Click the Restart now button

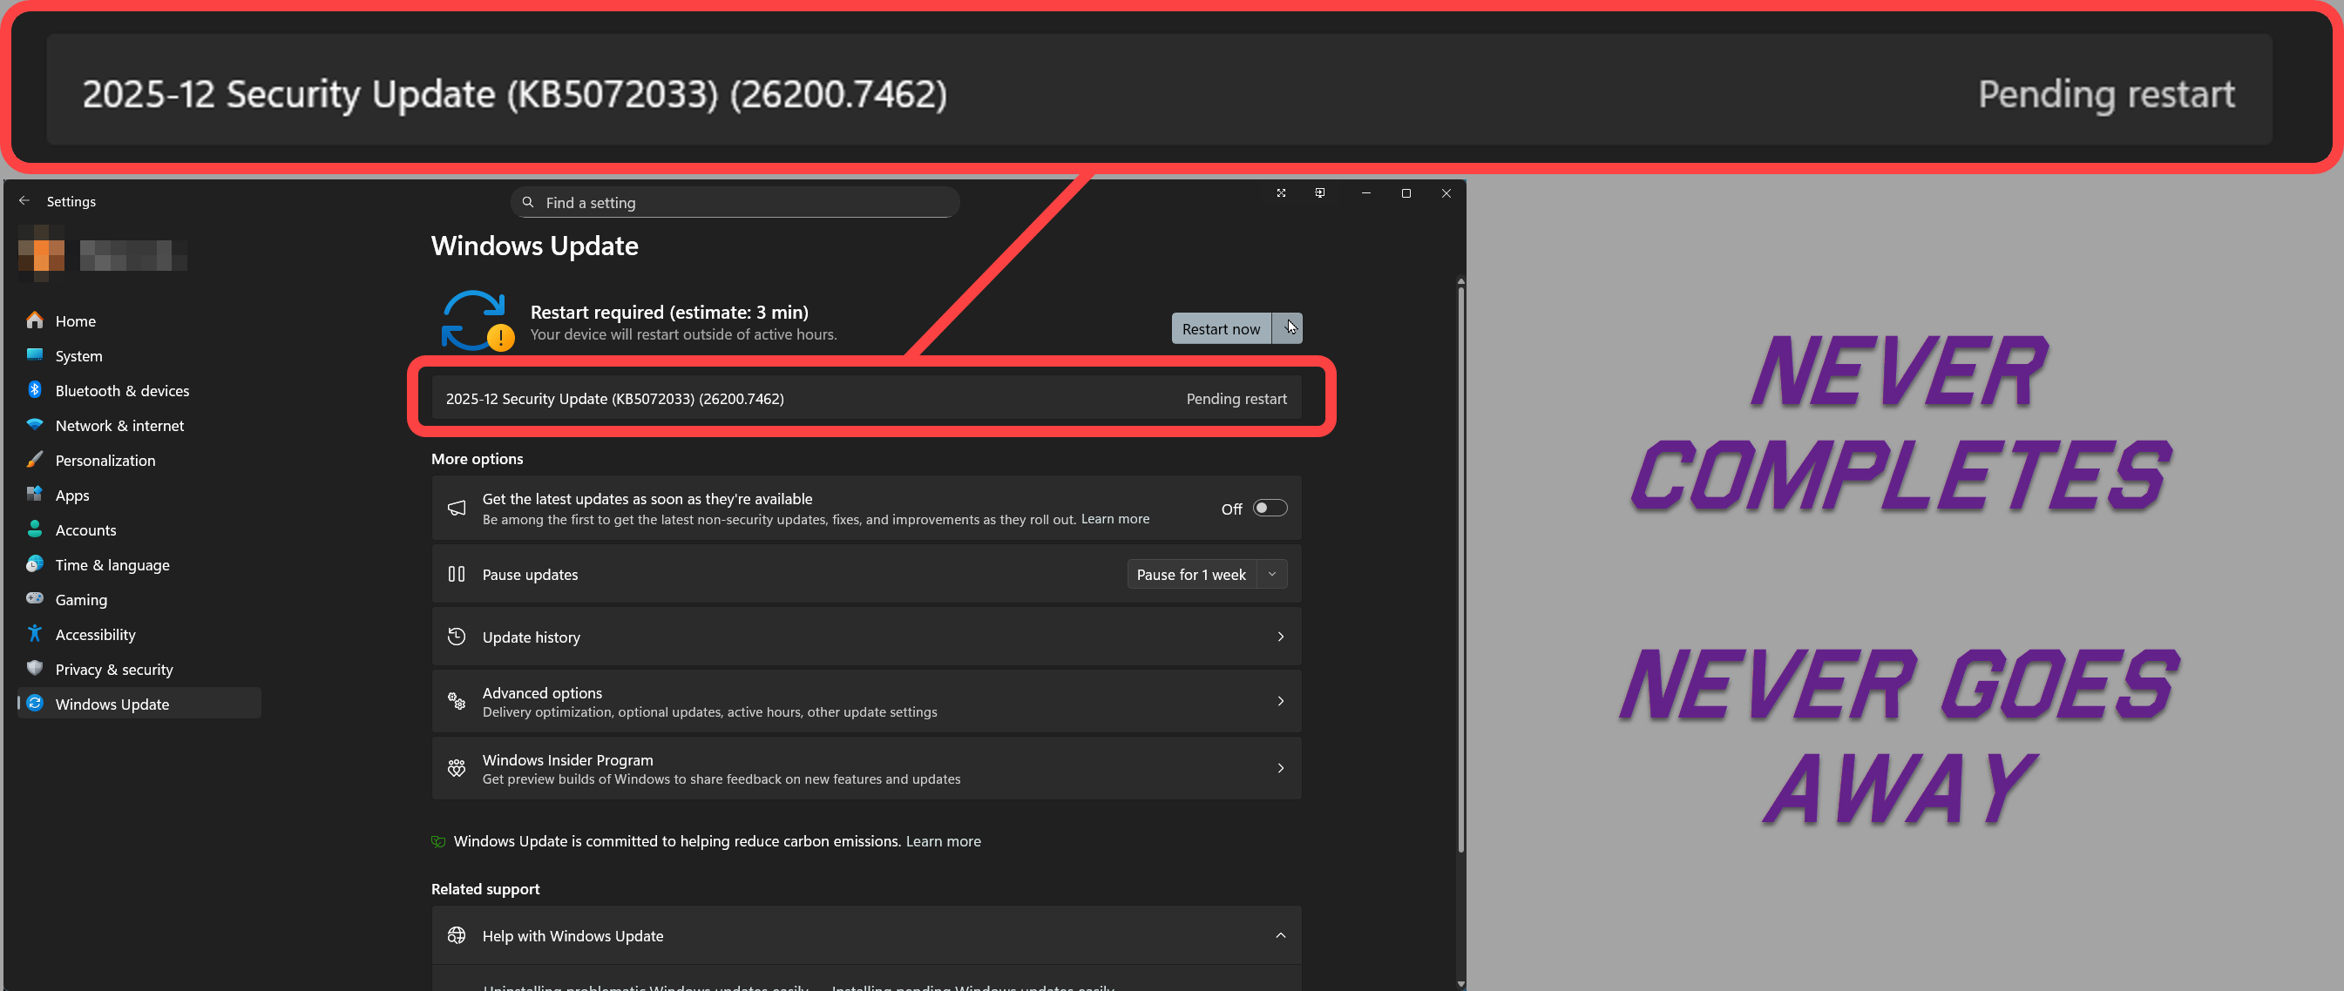1221,328
